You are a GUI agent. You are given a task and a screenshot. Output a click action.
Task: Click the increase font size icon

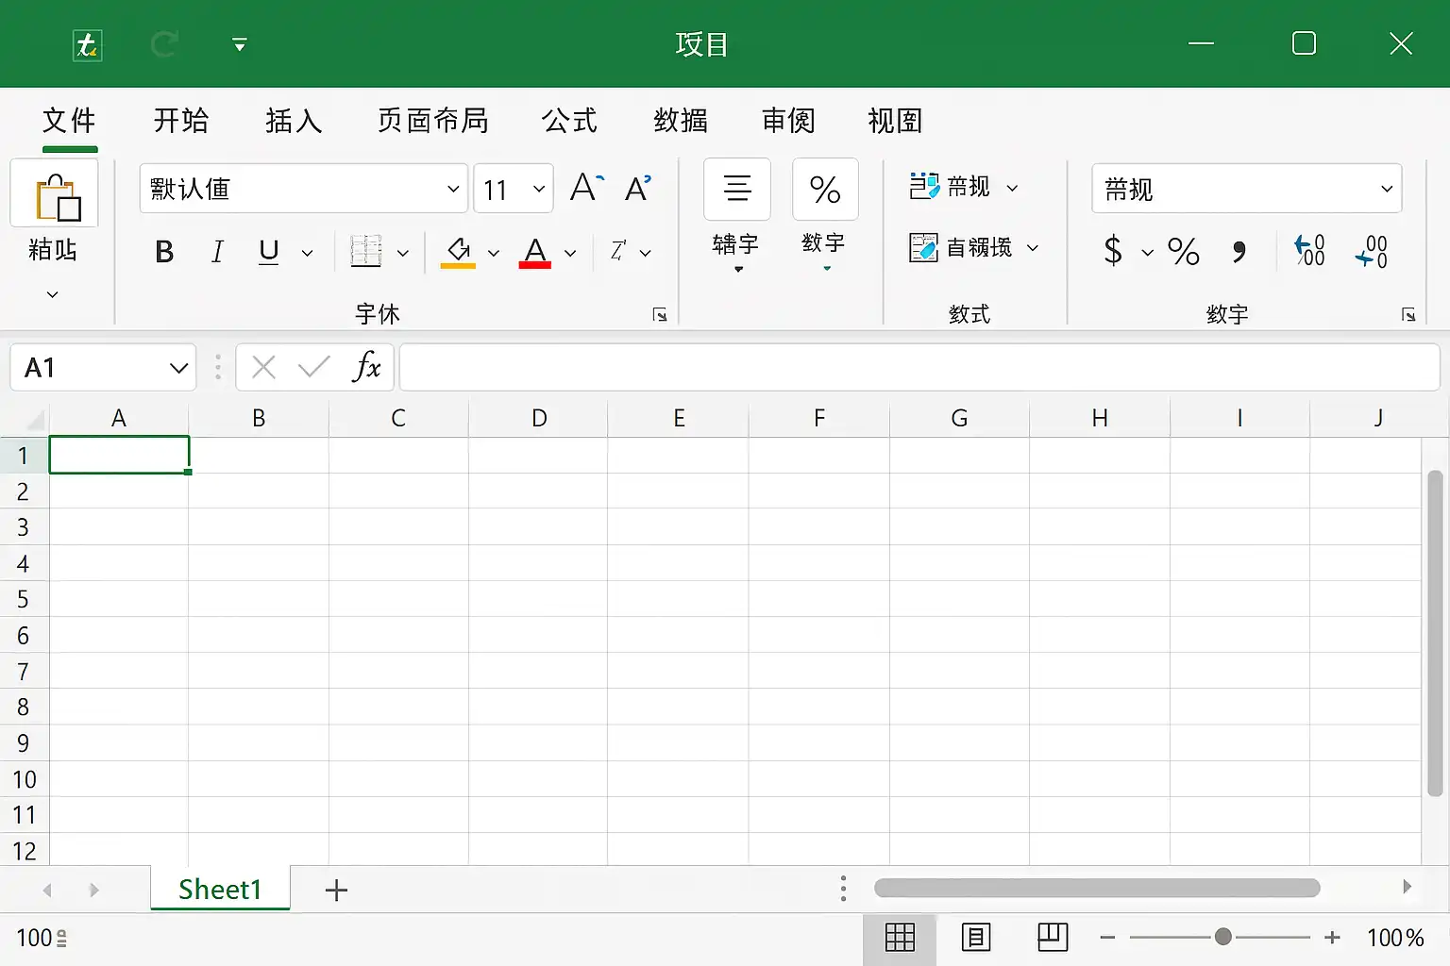point(585,188)
